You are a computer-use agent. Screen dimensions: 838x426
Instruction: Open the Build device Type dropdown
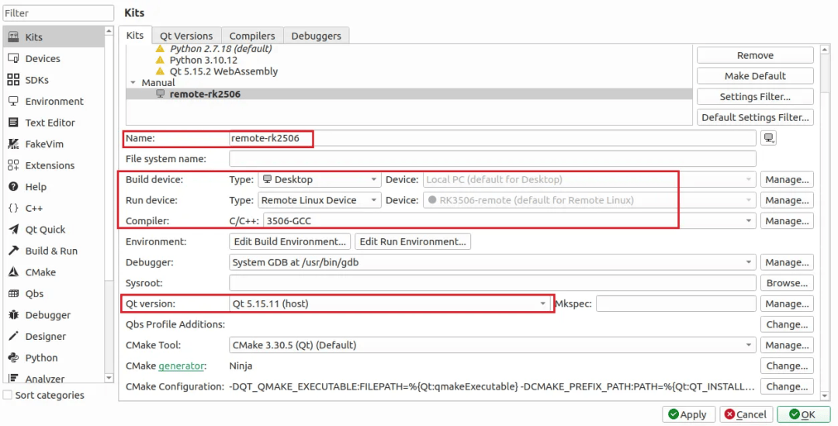click(x=319, y=179)
